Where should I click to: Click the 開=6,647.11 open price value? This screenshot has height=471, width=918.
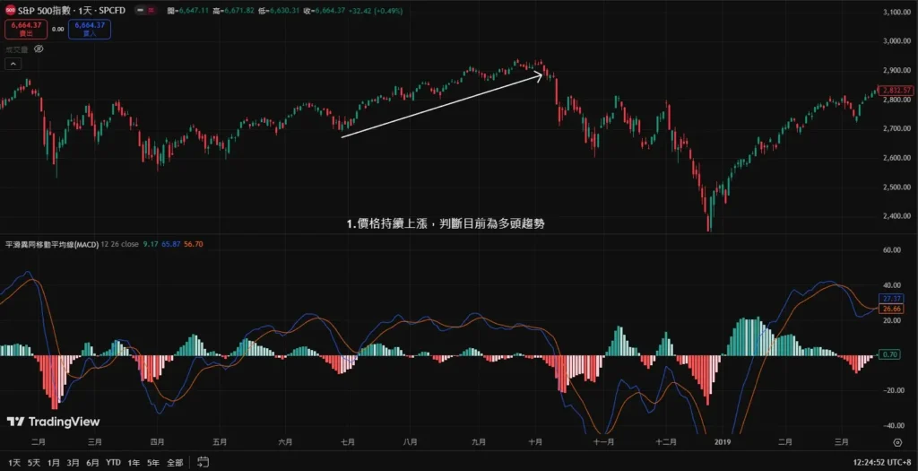point(188,11)
